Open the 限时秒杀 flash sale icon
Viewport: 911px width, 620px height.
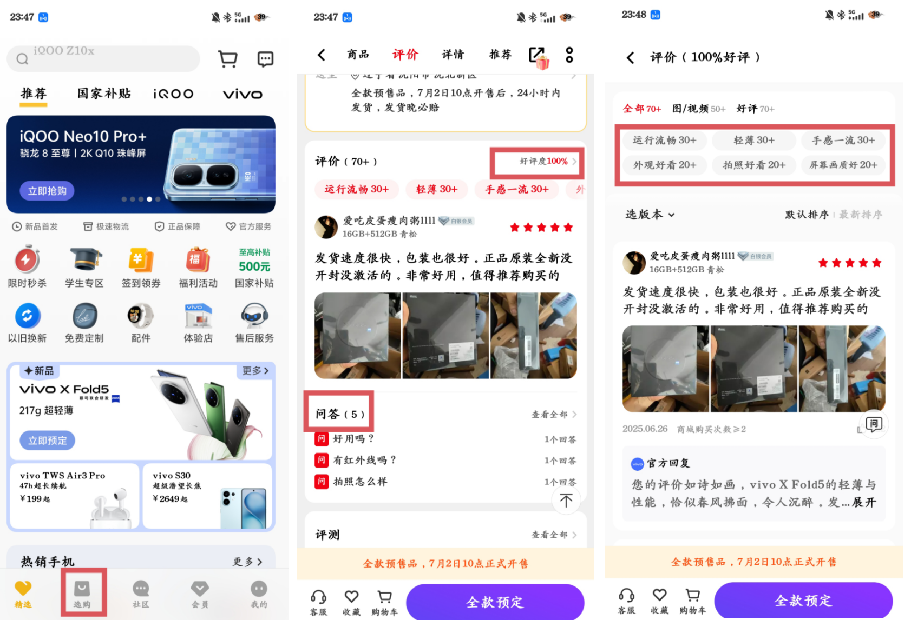(x=27, y=267)
